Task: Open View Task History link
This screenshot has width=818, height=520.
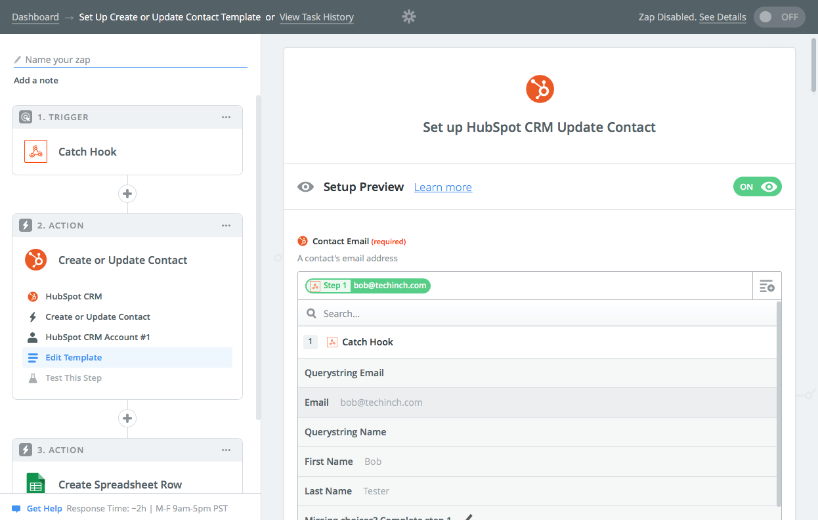Action: [316, 17]
